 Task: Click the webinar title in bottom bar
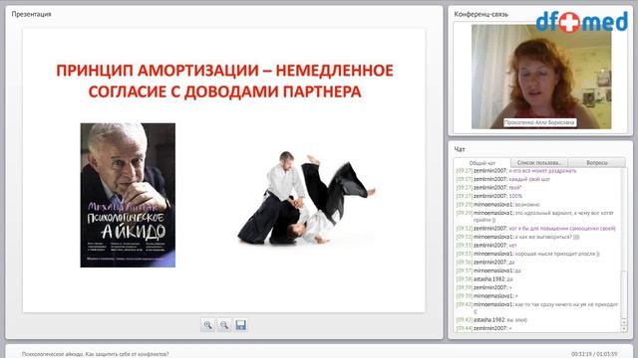[96, 354]
